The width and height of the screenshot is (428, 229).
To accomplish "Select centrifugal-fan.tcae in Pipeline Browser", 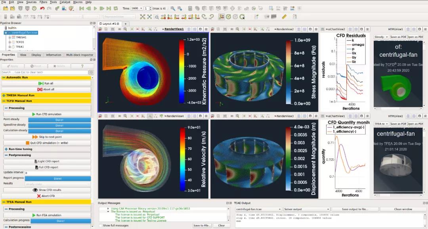I will tap(24, 33).
